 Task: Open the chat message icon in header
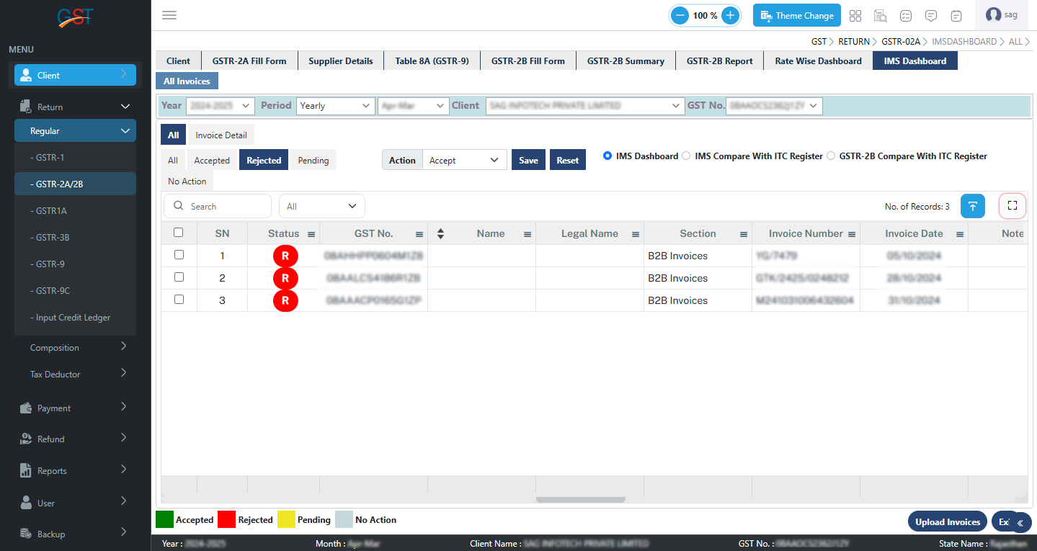[x=931, y=16]
